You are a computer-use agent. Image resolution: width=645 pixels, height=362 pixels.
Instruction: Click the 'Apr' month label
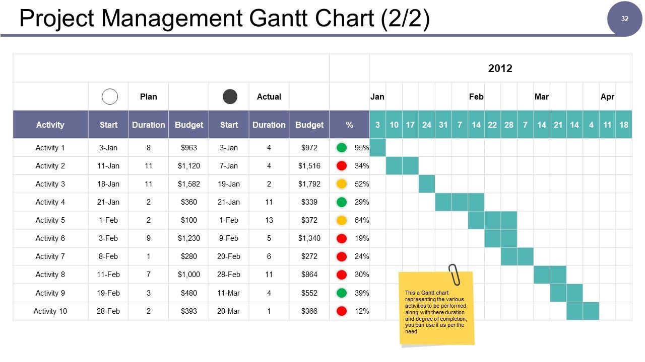(x=607, y=97)
